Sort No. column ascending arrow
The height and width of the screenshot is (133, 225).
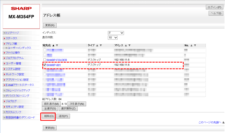191,45
